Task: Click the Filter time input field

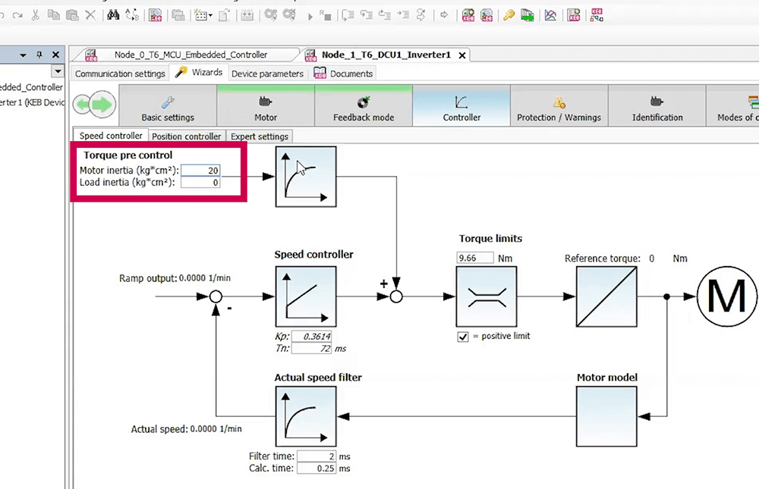Action: pyautogui.click(x=317, y=456)
